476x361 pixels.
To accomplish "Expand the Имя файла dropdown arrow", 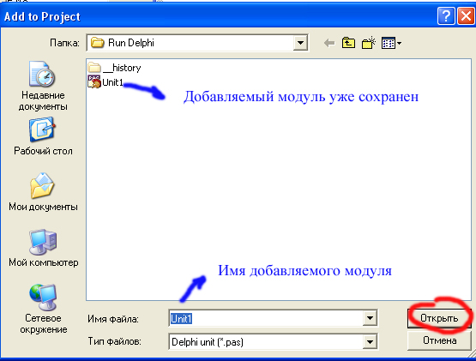I will 370,318.
